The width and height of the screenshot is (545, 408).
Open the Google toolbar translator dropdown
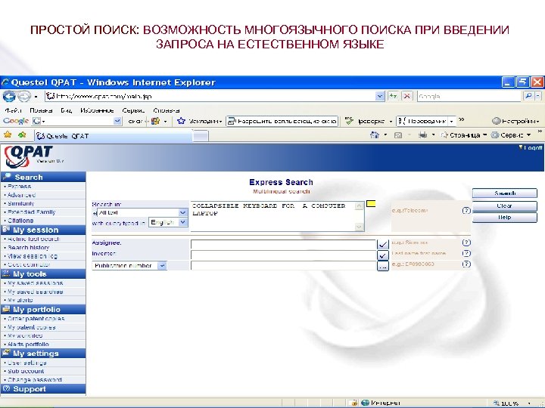coord(451,121)
